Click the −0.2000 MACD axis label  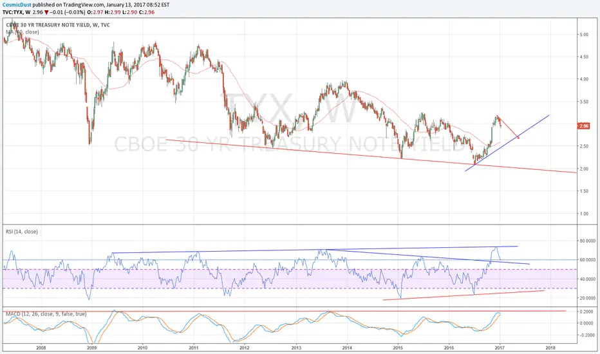pyautogui.click(x=586, y=335)
